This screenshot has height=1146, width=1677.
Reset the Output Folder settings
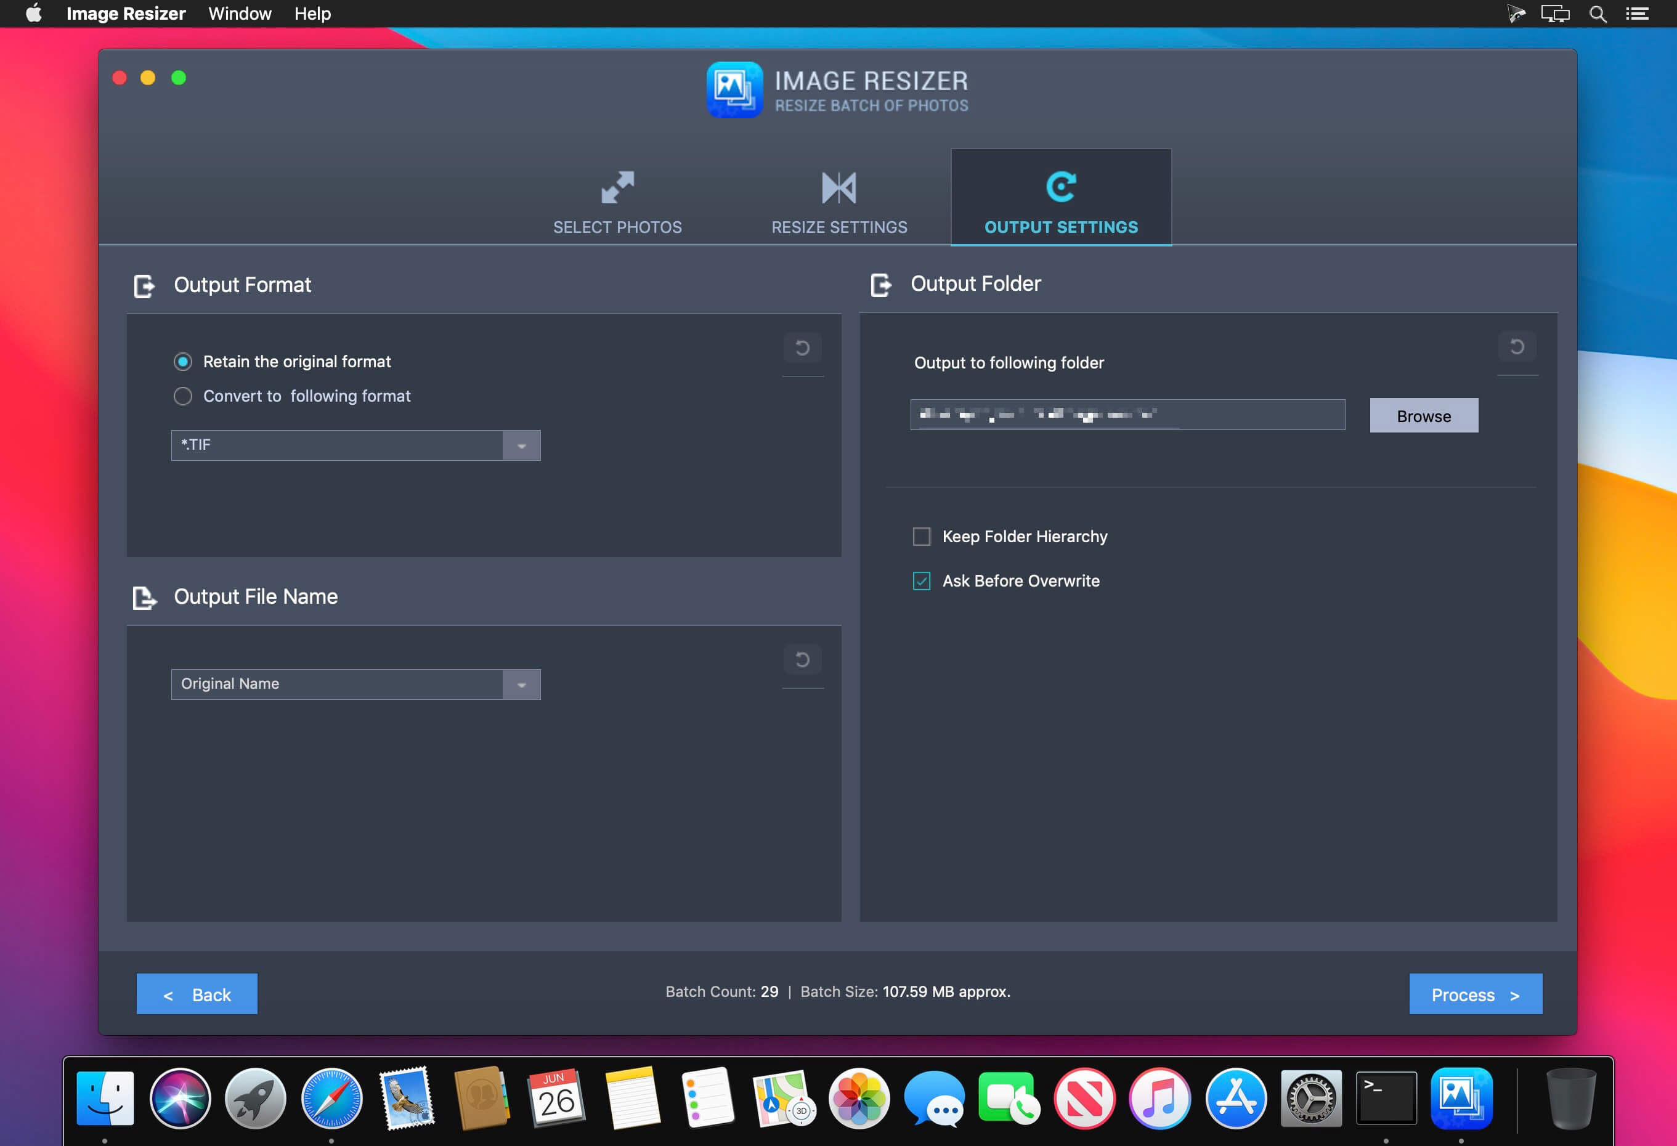[1517, 347]
